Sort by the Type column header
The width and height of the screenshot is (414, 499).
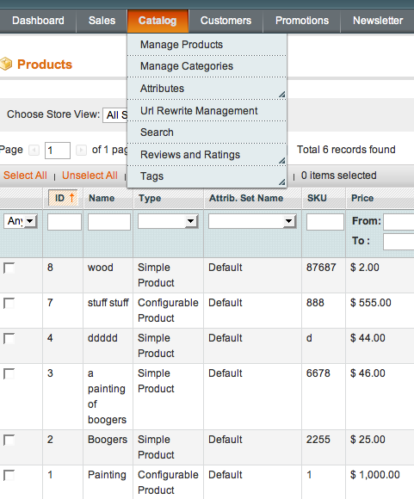point(150,198)
